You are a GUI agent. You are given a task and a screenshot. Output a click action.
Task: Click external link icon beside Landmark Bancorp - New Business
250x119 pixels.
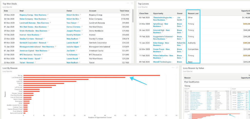50,23
